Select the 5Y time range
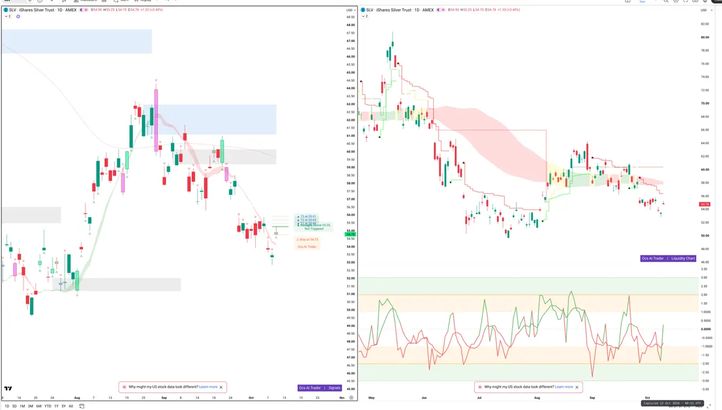The width and height of the screenshot is (722, 410). (64, 406)
